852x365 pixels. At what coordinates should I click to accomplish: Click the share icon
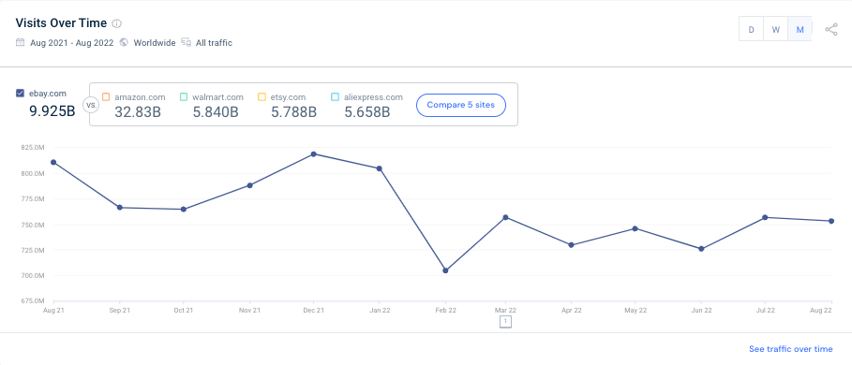click(831, 29)
